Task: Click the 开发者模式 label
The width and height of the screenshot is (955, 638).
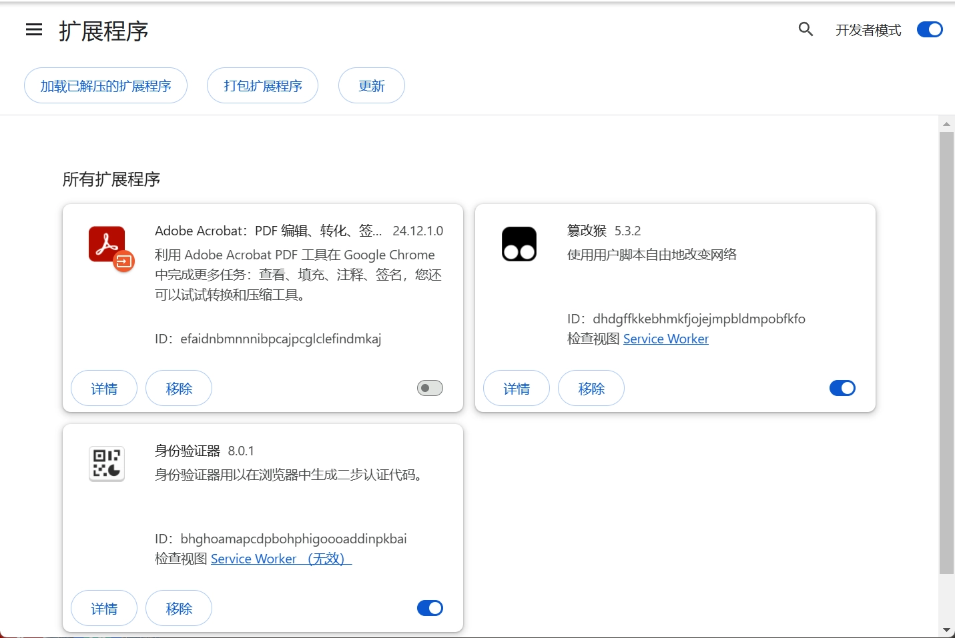Action: [868, 30]
